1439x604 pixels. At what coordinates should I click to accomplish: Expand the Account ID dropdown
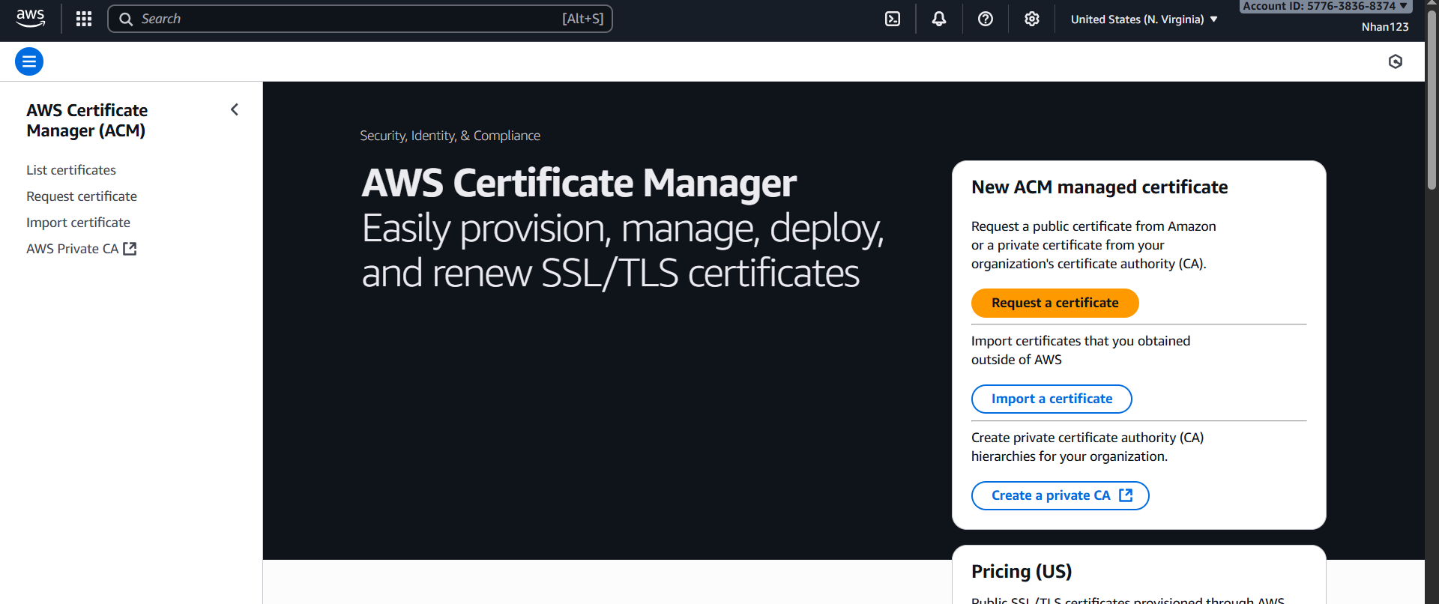1325,6
